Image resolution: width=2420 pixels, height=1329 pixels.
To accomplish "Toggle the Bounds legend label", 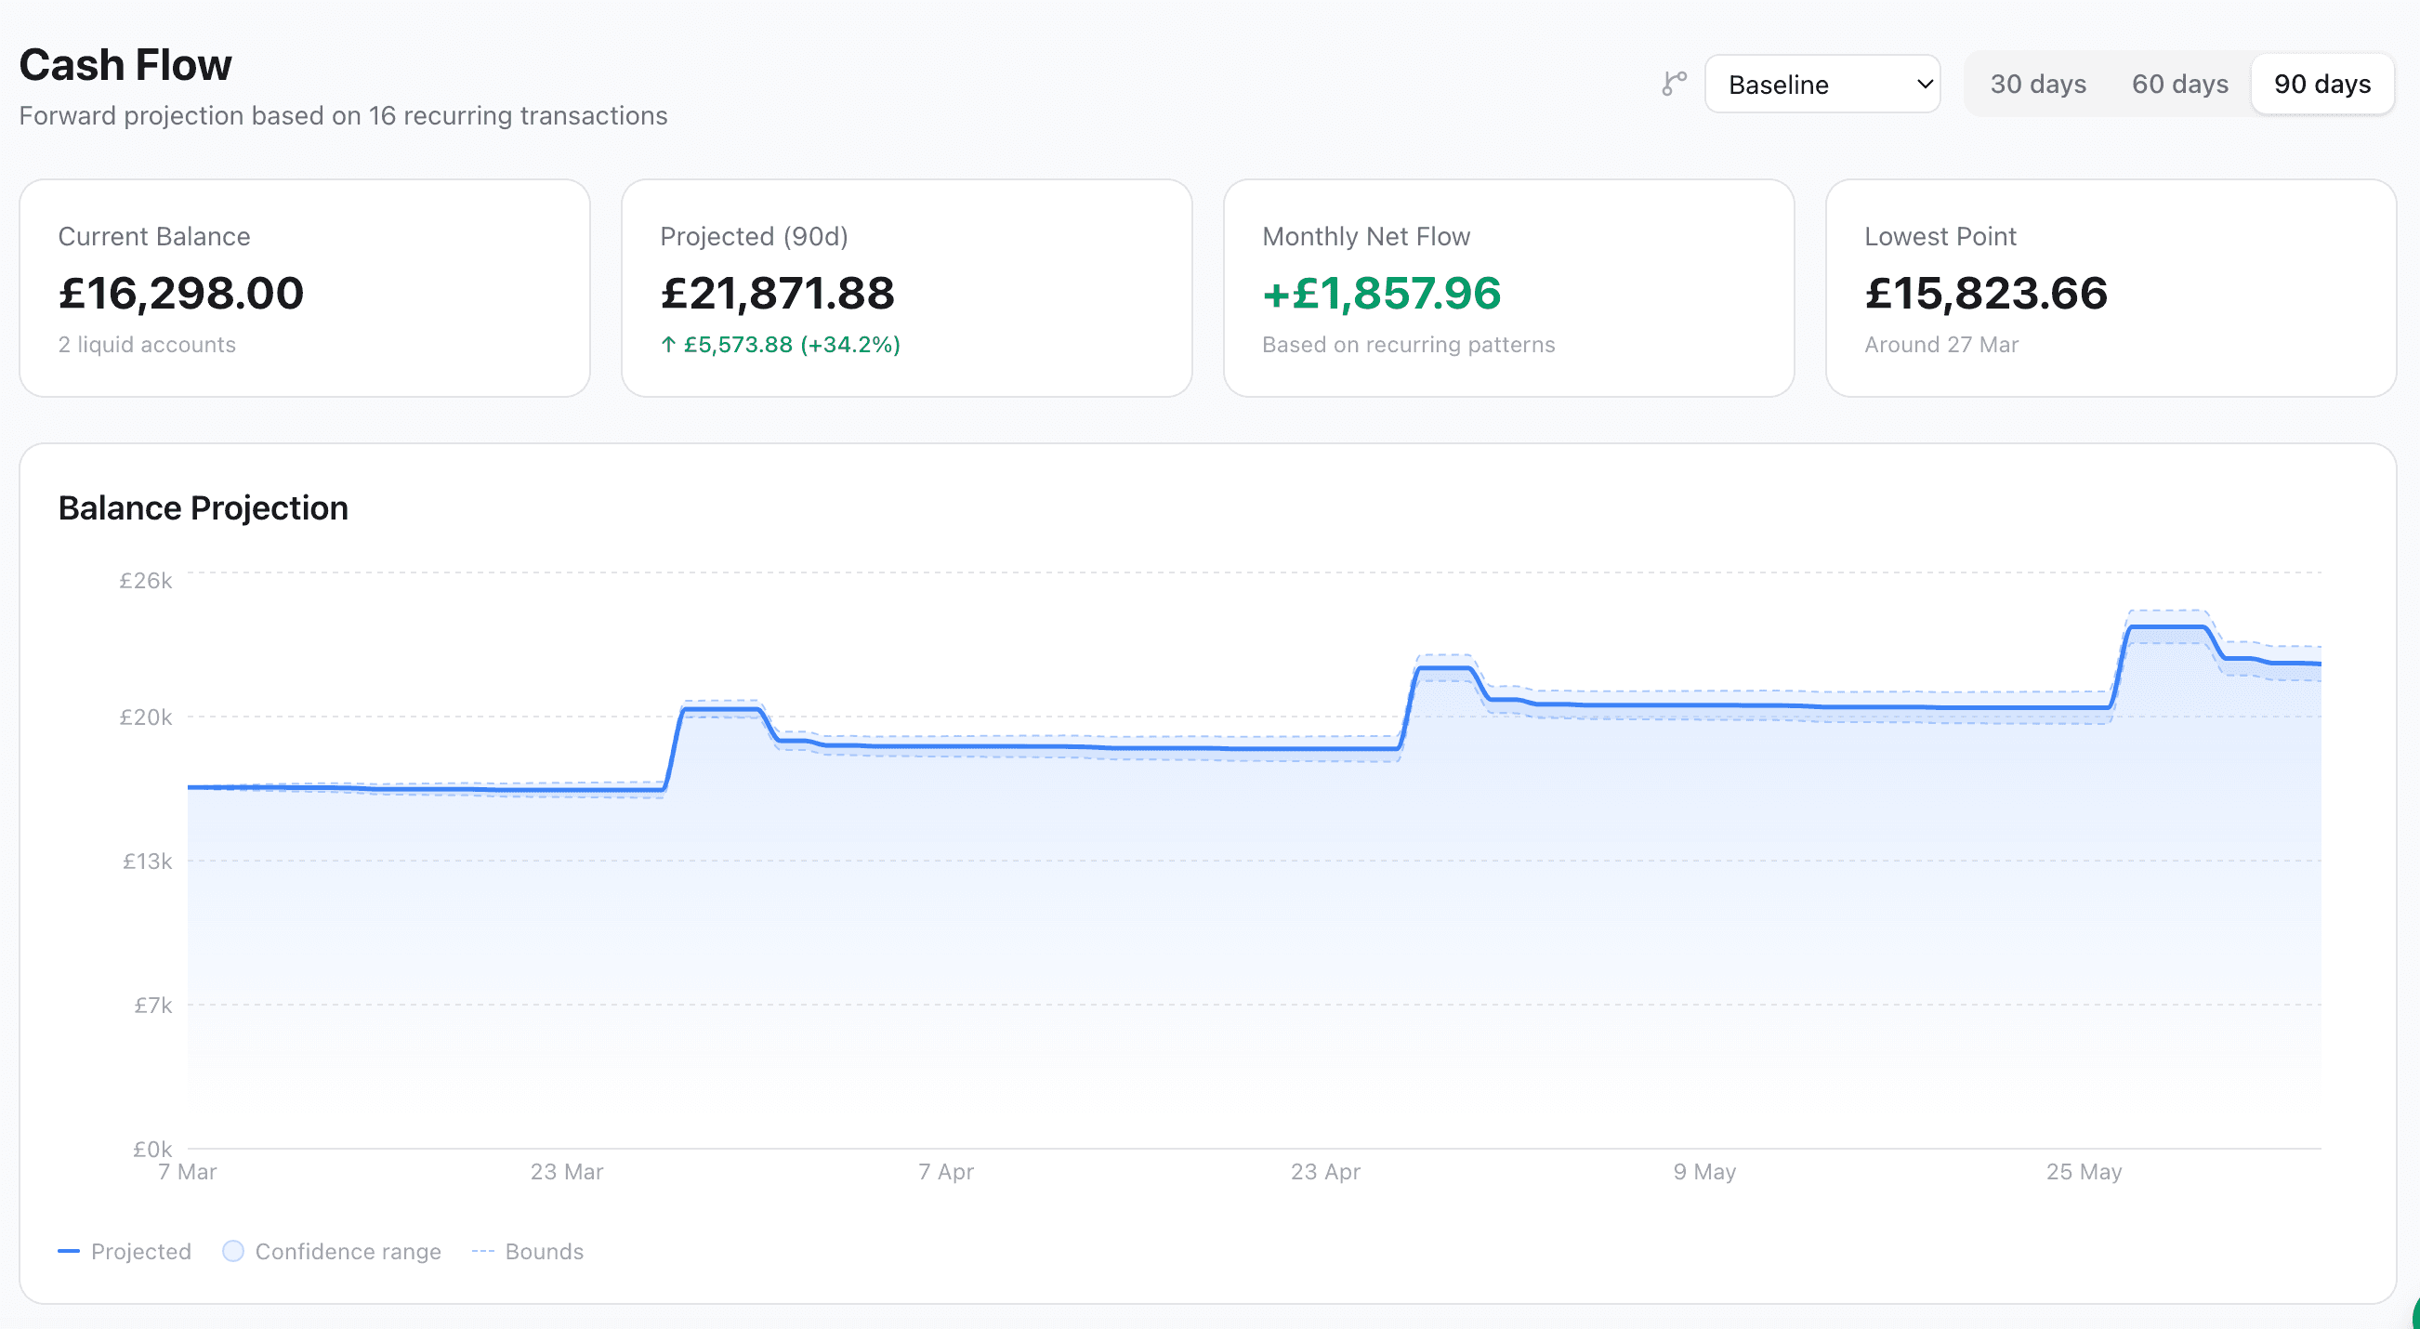I will (544, 1251).
